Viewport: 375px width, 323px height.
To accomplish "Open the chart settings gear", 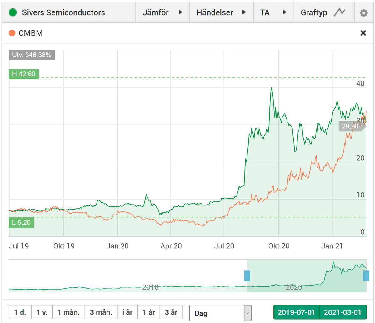I will point(363,13).
